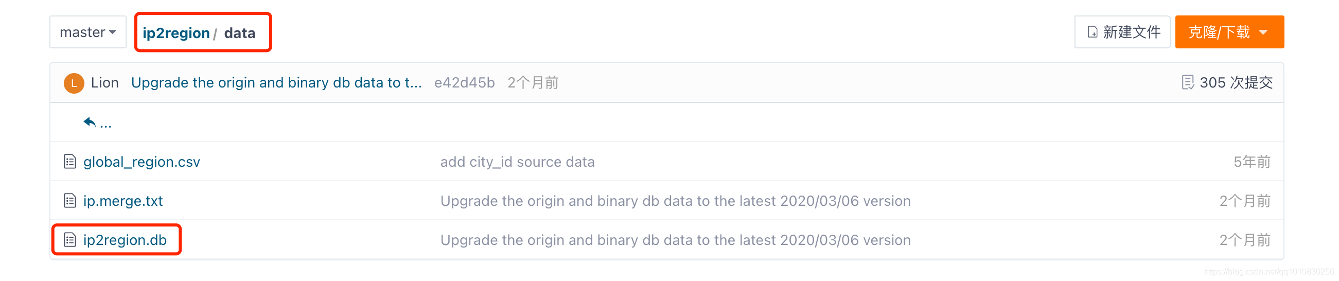1339x281 pixels.
Task: Click commit hash e42d45b
Action: [464, 82]
